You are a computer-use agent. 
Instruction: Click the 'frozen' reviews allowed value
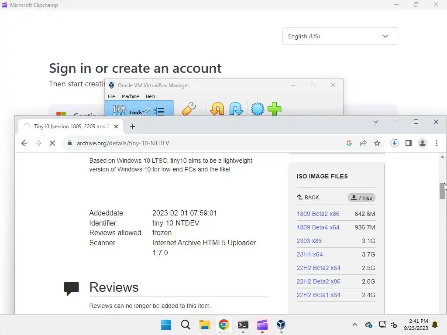click(x=162, y=233)
